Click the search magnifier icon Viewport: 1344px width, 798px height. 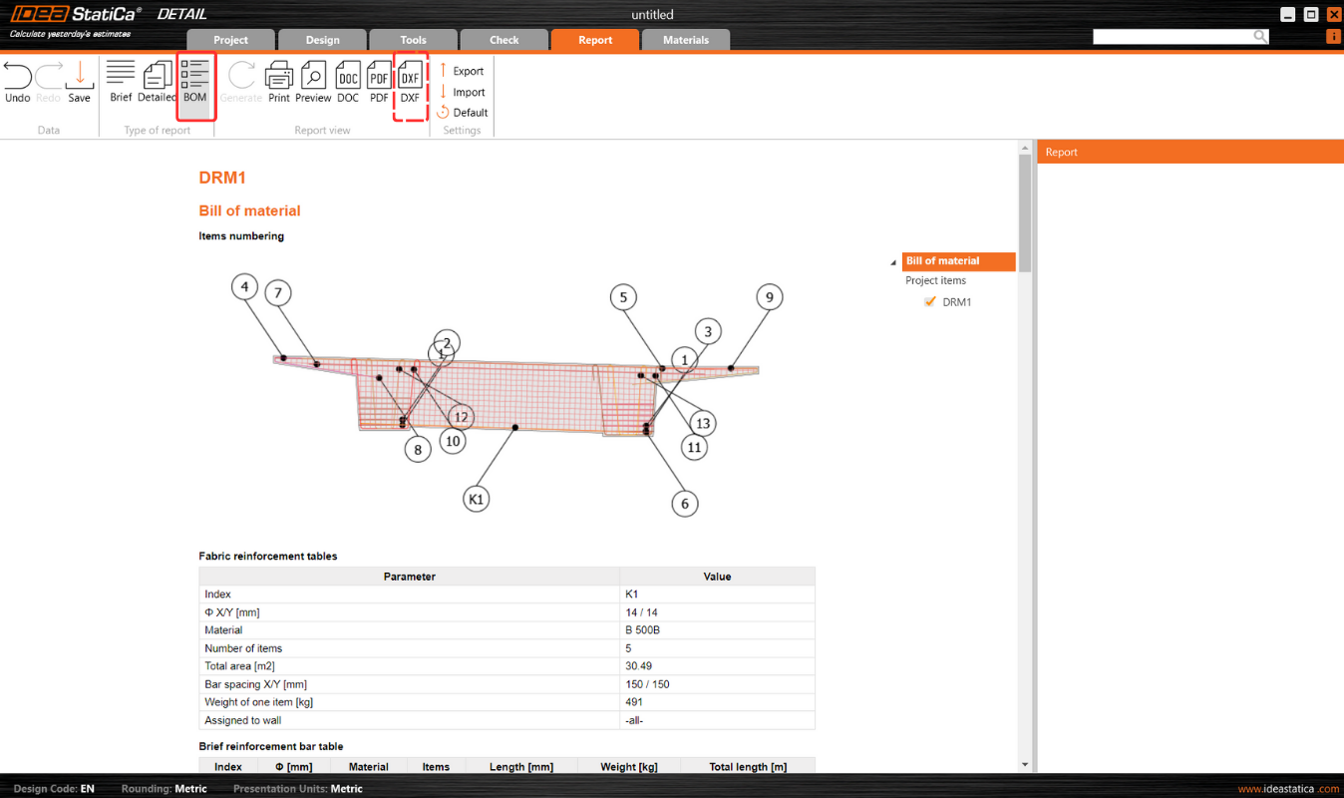pyautogui.click(x=1260, y=37)
